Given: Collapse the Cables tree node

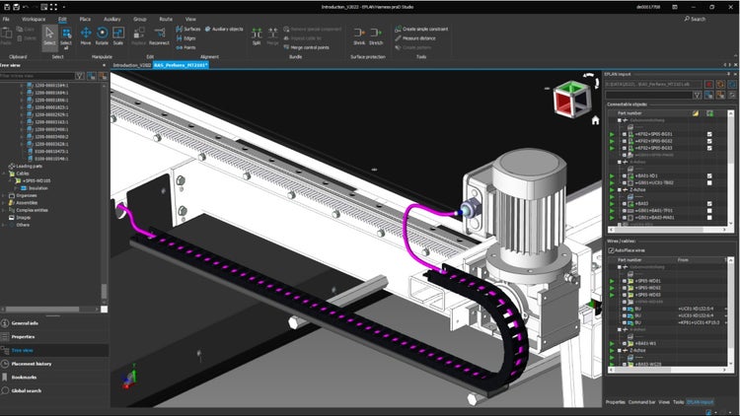Looking at the screenshot, I should pos(5,173).
